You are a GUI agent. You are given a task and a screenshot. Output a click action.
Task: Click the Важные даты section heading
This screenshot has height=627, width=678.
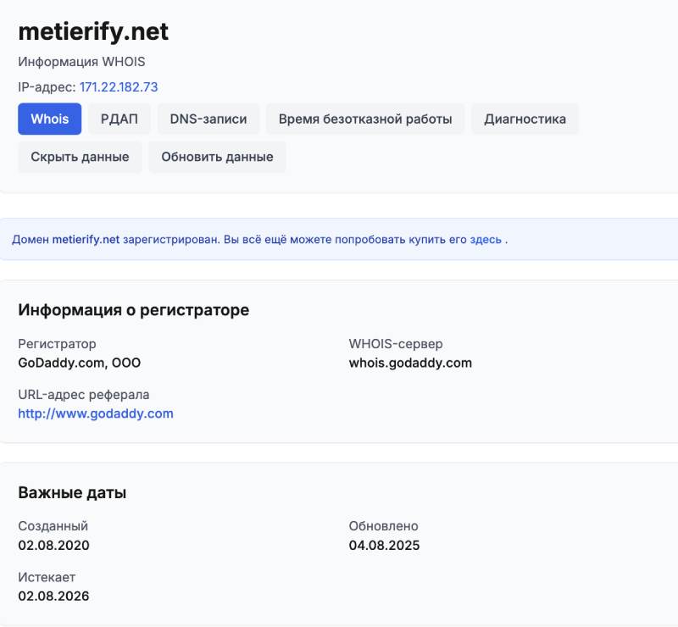tap(73, 491)
